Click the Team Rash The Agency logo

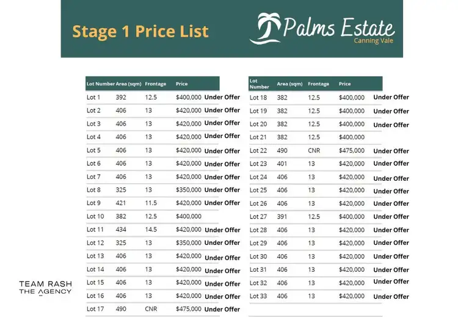coord(45,287)
